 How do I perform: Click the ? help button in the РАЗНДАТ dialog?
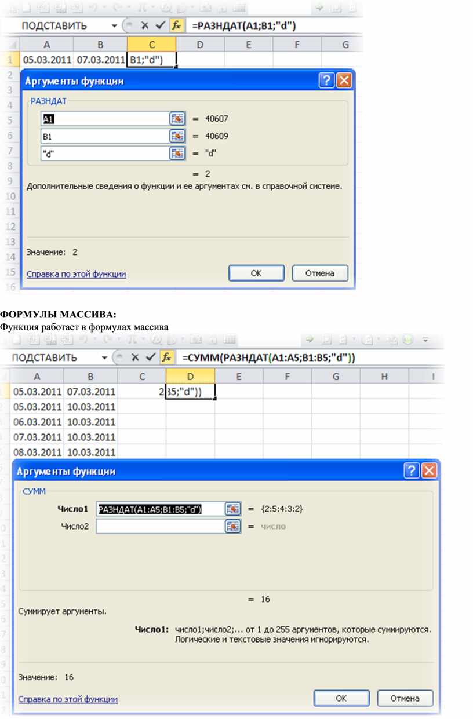pyautogui.click(x=327, y=81)
